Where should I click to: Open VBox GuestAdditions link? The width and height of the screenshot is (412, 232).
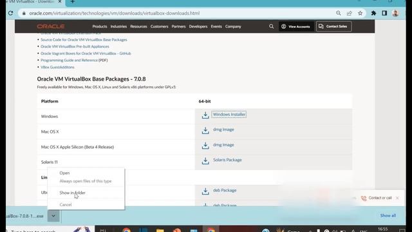click(x=57, y=67)
